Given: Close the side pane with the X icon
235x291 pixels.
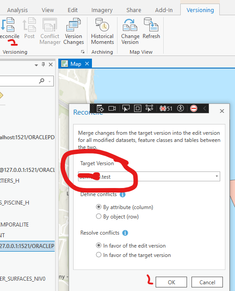Looking at the screenshot, I should pos(51,64).
